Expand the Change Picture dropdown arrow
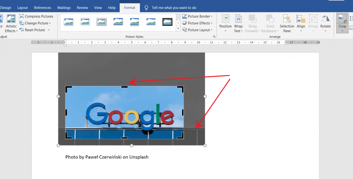The width and height of the screenshot is (353, 179). [50, 23]
